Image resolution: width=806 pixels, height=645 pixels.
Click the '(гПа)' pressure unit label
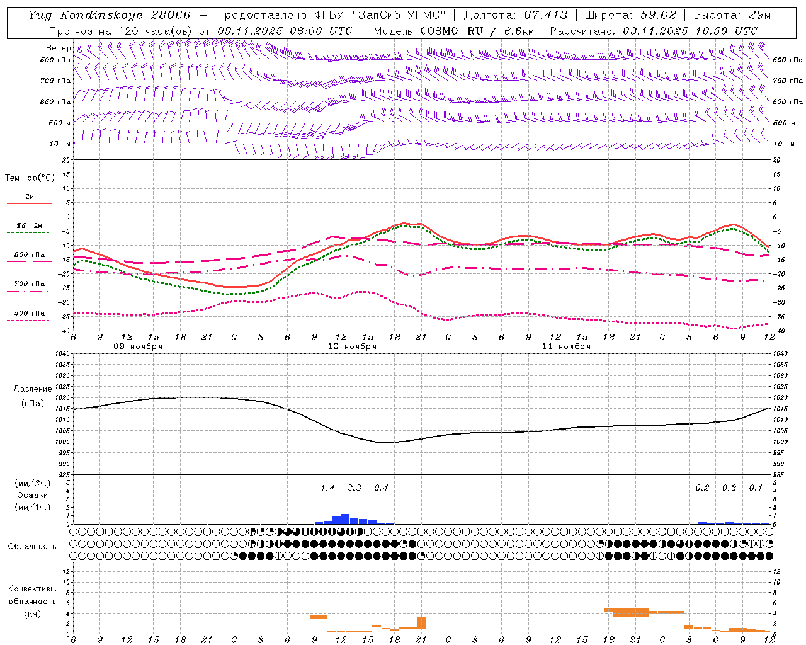(x=32, y=404)
